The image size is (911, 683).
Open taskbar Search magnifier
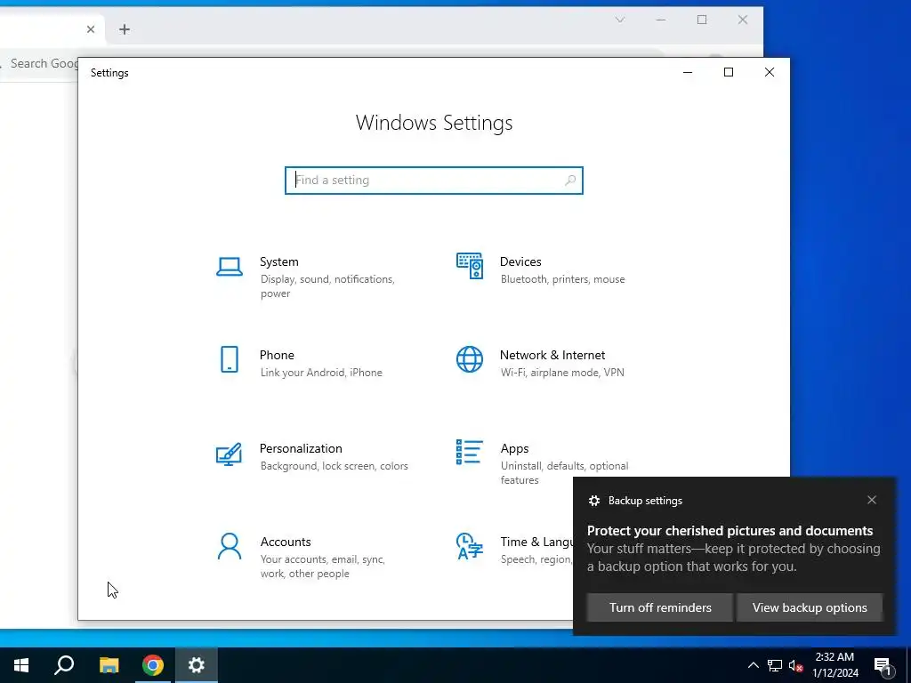[x=64, y=665]
